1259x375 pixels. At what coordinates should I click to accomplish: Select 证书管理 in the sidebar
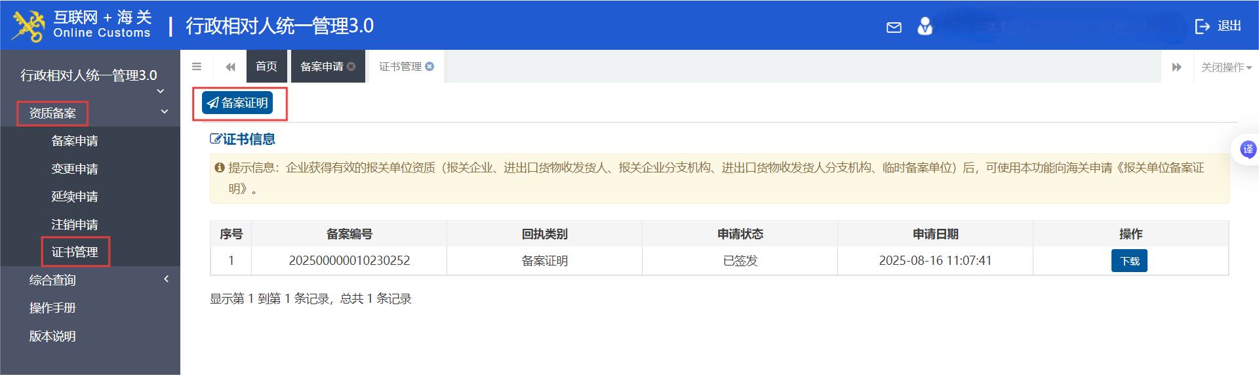pos(75,252)
